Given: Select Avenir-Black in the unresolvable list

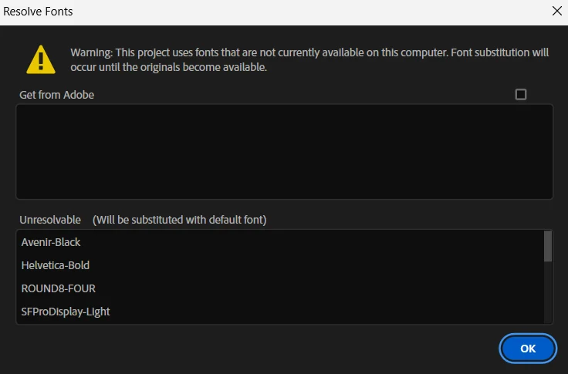Looking at the screenshot, I should pos(51,242).
